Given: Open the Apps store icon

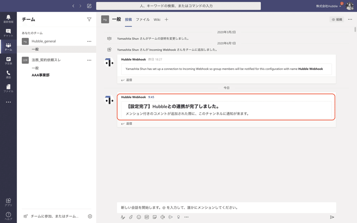Looking at the screenshot, I should pyautogui.click(x=8, y=202).
